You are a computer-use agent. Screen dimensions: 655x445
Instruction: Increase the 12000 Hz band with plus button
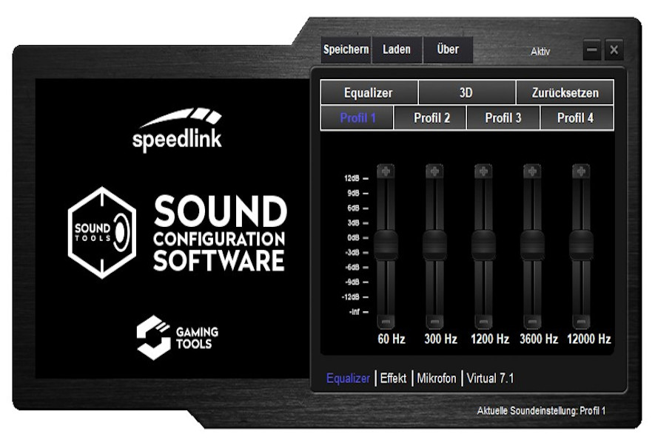[581, 171]
